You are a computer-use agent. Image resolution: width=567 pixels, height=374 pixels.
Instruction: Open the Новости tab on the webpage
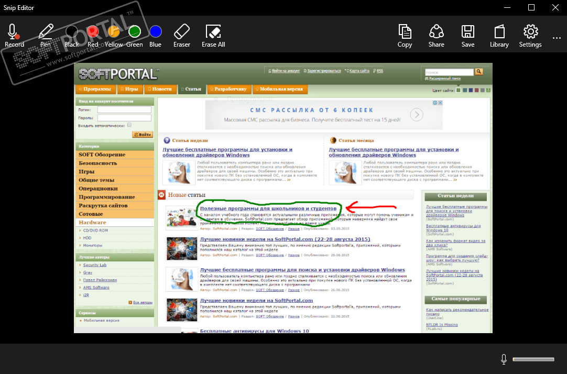[160, 89]
